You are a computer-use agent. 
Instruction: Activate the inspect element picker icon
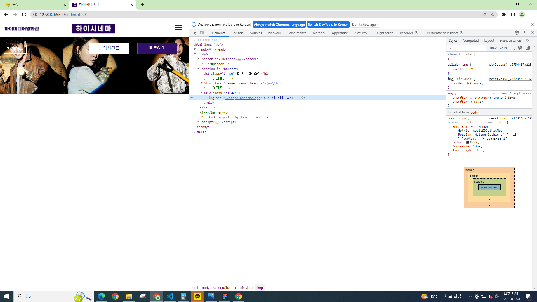click(194, 33)
